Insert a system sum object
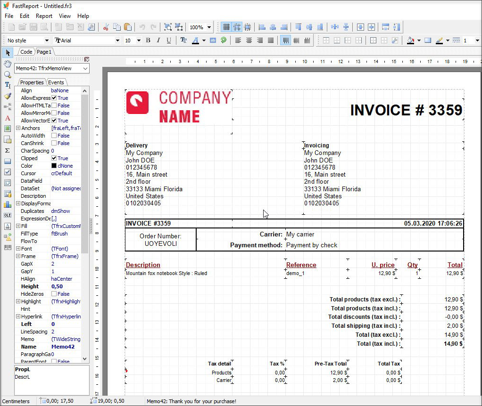 (x=8, y=150)
